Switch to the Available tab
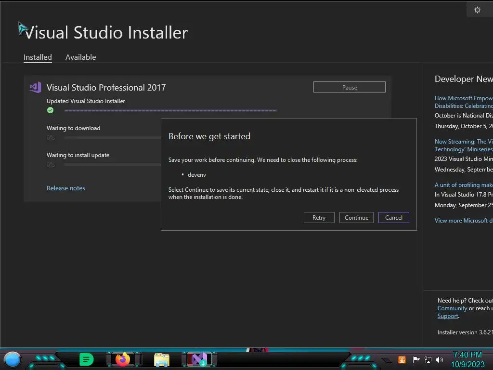 point(80,57)
